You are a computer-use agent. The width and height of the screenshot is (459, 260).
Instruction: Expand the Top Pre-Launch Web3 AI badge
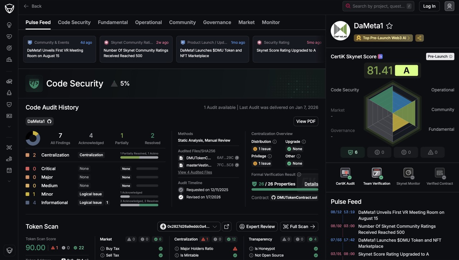point(383,38)
